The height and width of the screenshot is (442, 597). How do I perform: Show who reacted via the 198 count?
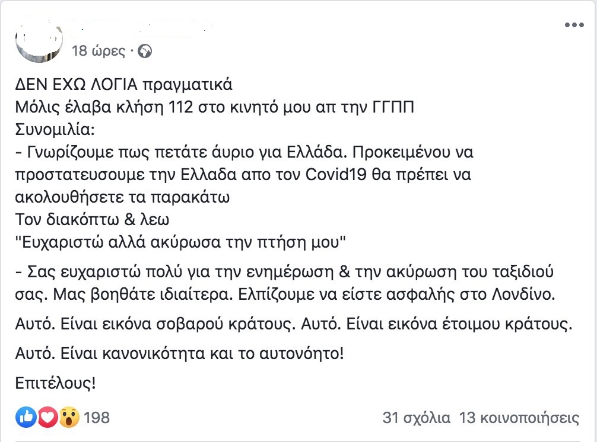[97, 418]
